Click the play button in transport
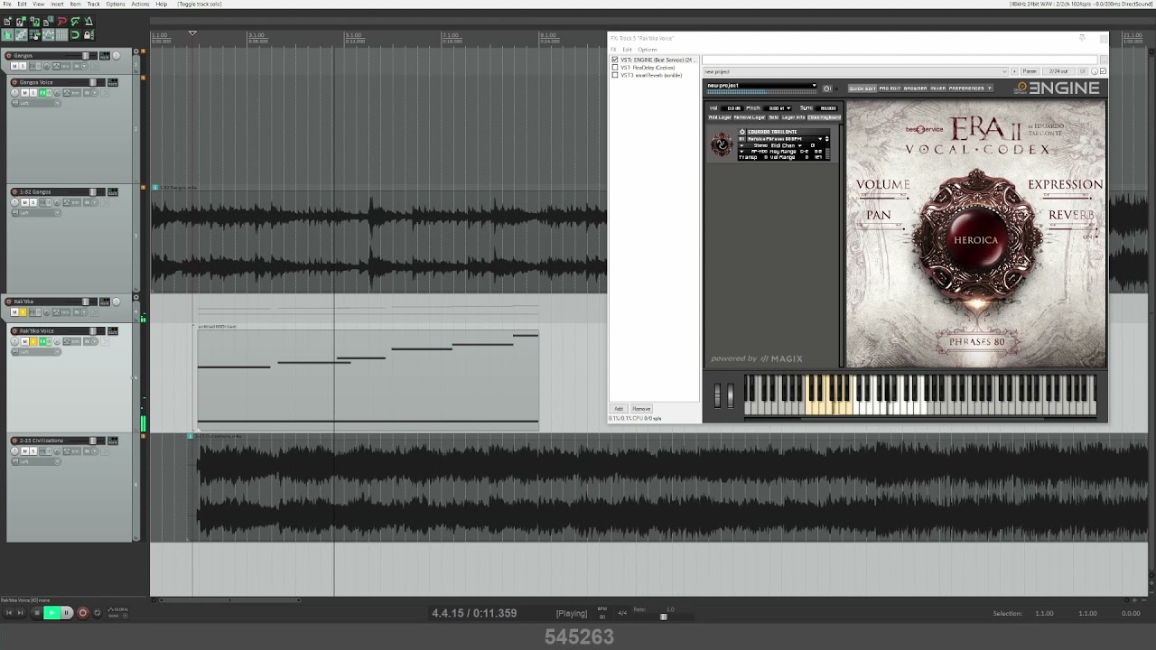Screen dimensions: 1156x650 51,613
